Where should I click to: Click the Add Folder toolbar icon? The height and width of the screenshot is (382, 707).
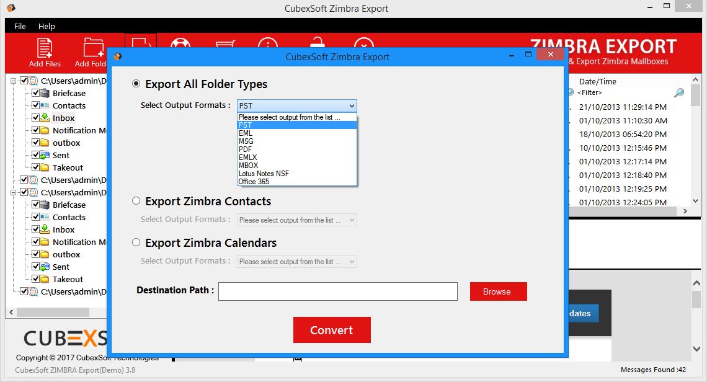pyautogui.click(x=93, y=48)
